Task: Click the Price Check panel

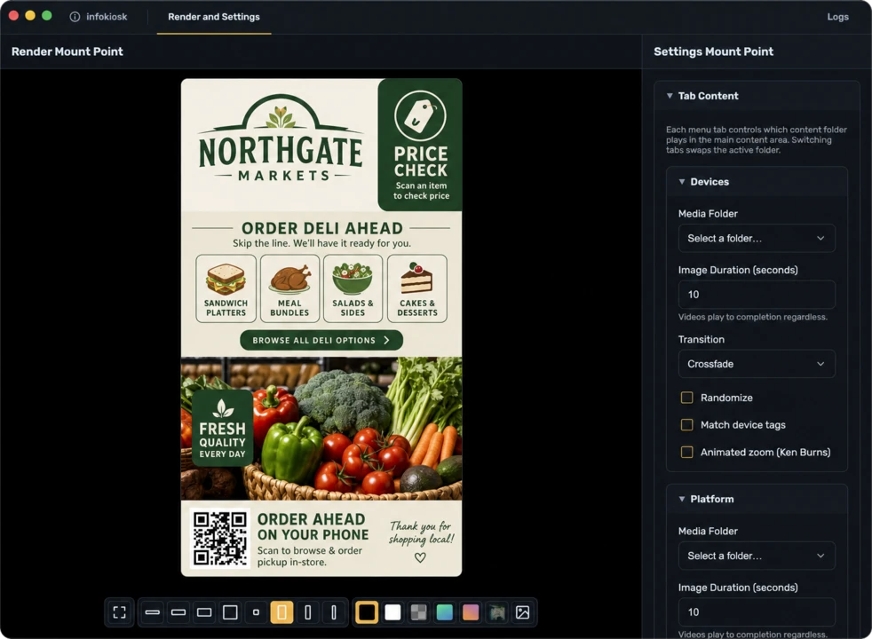Action: (420, 145)
